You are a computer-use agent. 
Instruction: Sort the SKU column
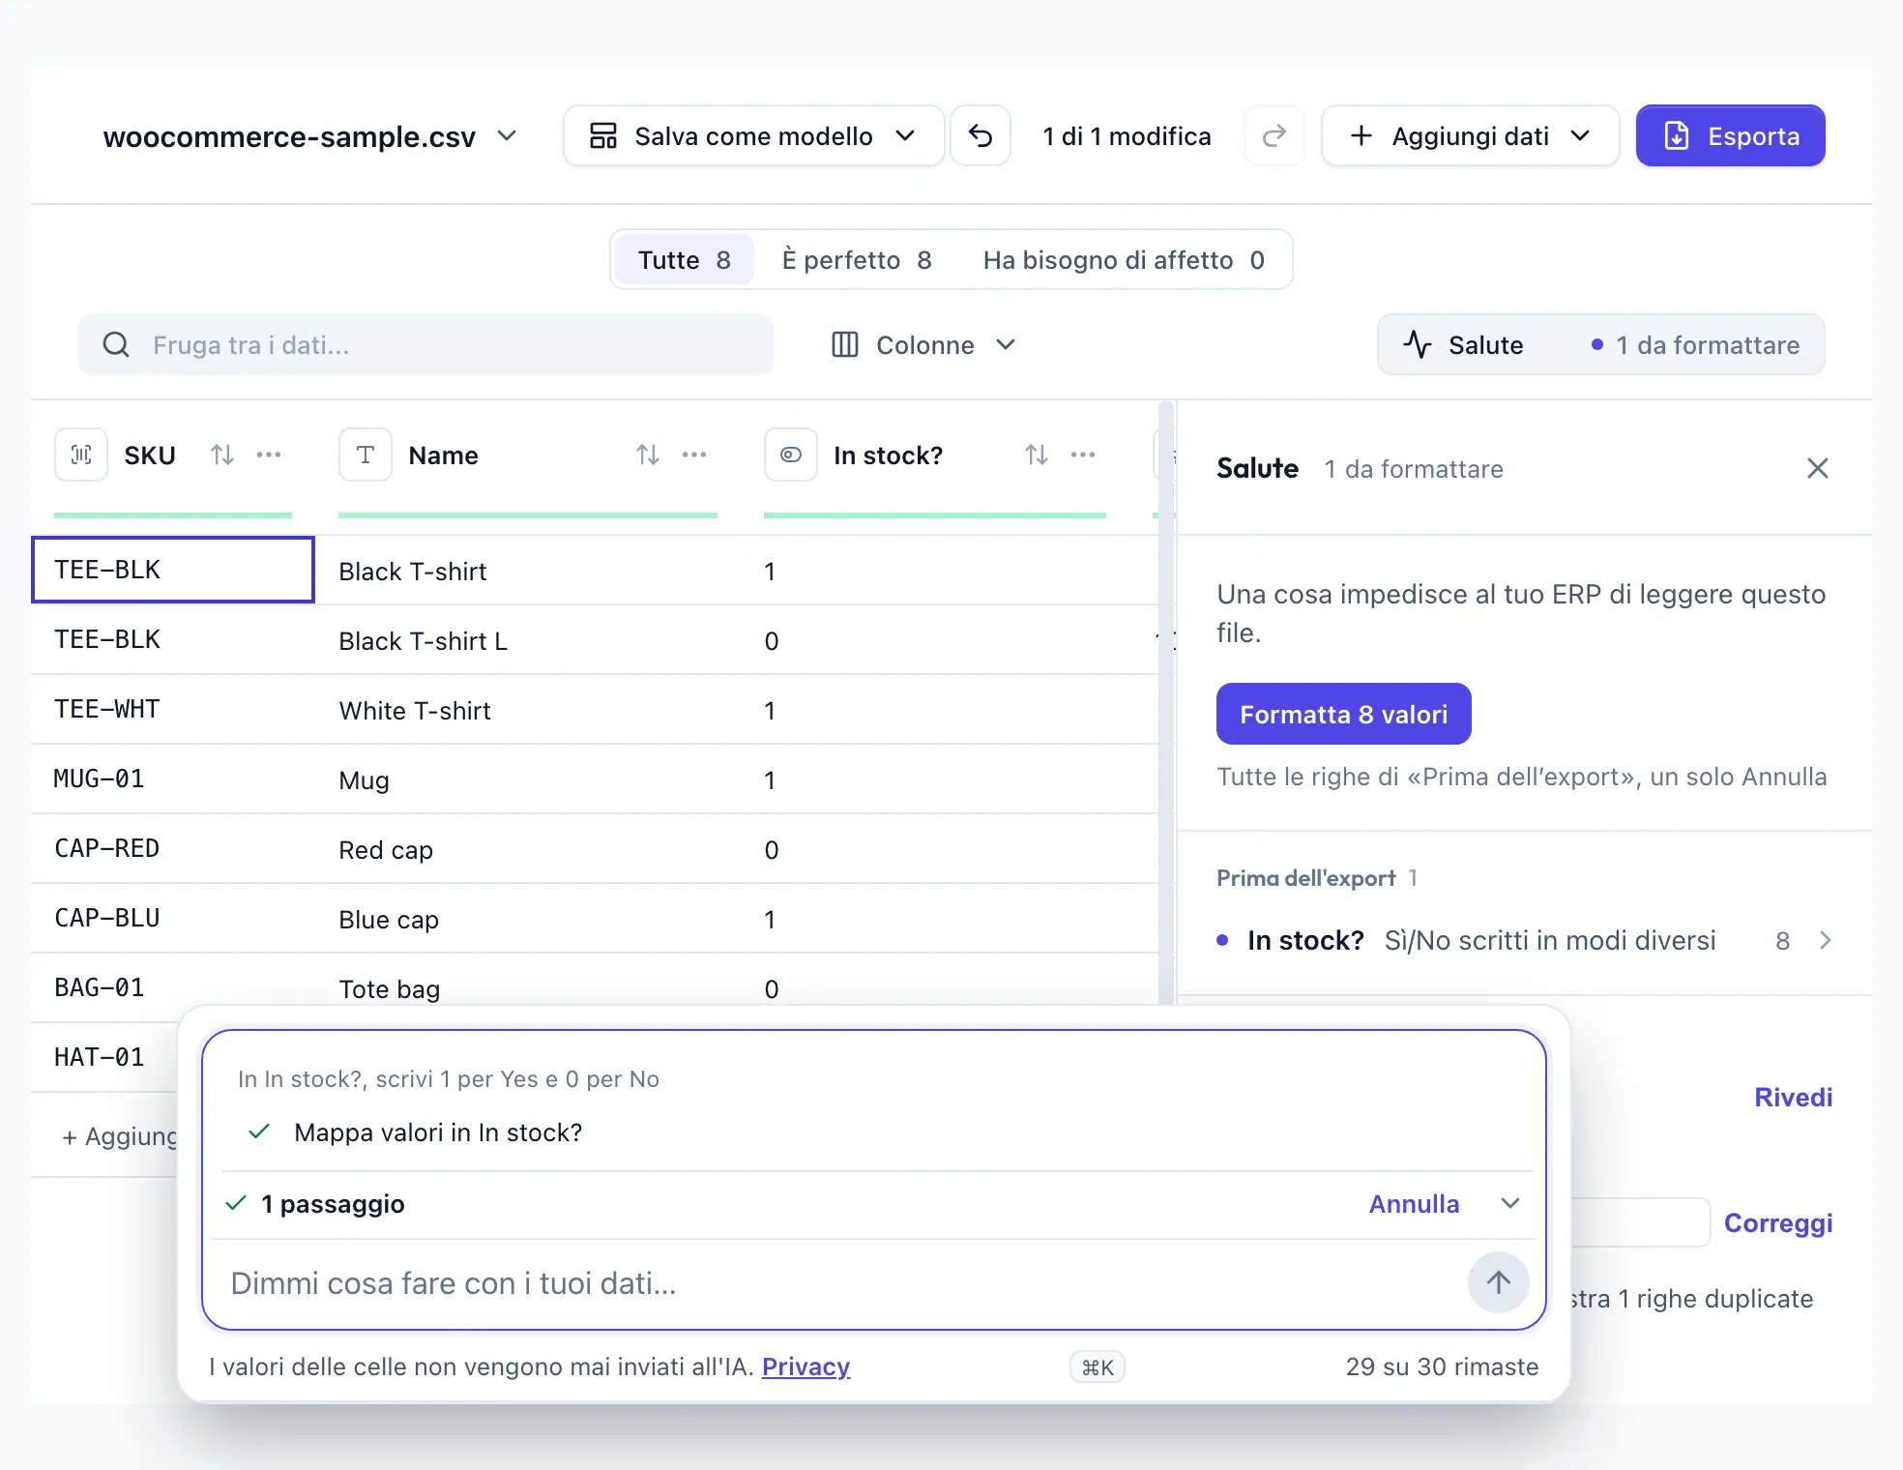222,455
